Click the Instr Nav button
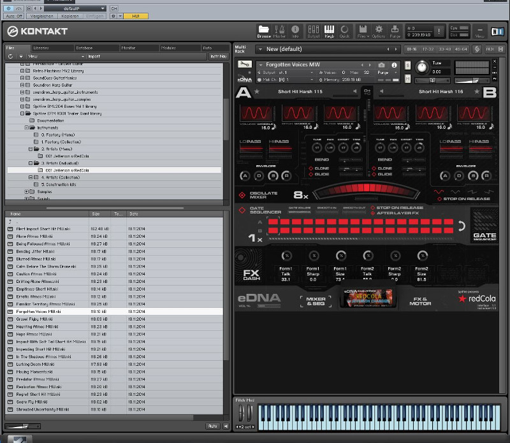The width and height of the screenshot is (510, 443). (x=218, y=56)
